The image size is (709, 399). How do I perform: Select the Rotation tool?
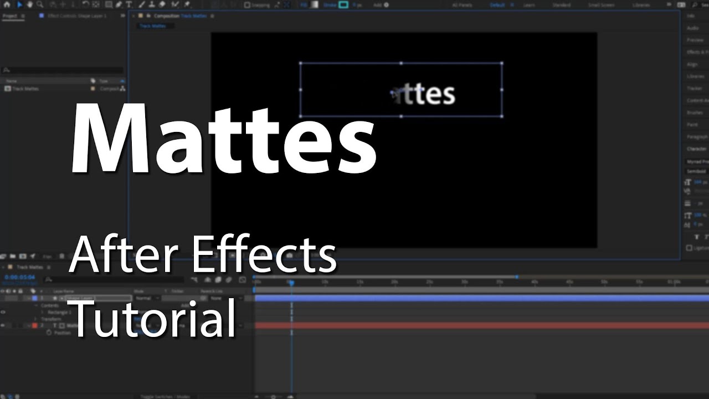click(85, 4)
